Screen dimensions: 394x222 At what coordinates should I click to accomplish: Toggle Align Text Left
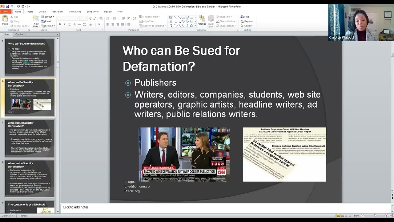(108, 24)
